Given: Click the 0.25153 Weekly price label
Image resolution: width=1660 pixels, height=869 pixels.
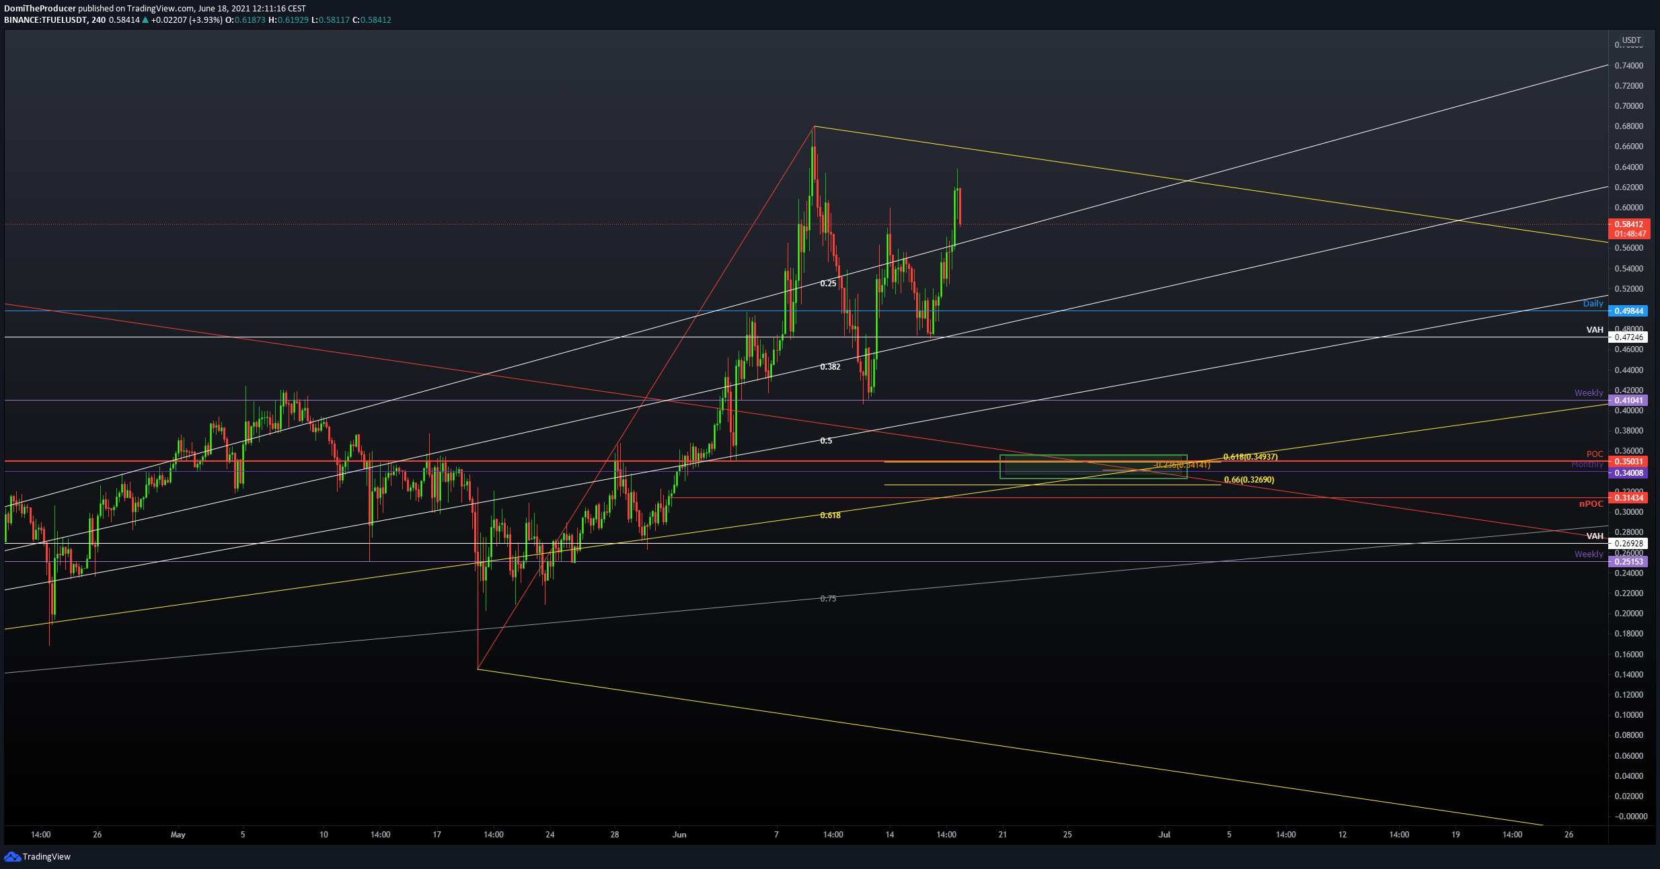Looking at the screenshot, I should click(x=1628, y=562).
